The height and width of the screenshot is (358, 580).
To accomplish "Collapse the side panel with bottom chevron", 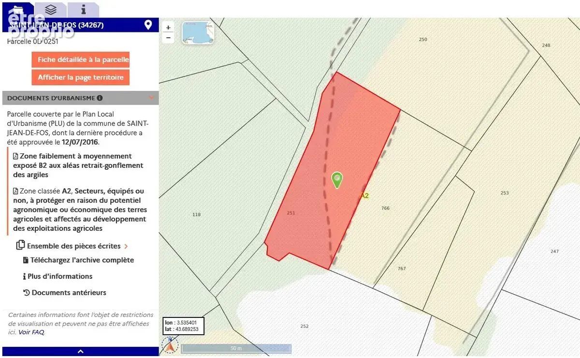I will 81,352.
